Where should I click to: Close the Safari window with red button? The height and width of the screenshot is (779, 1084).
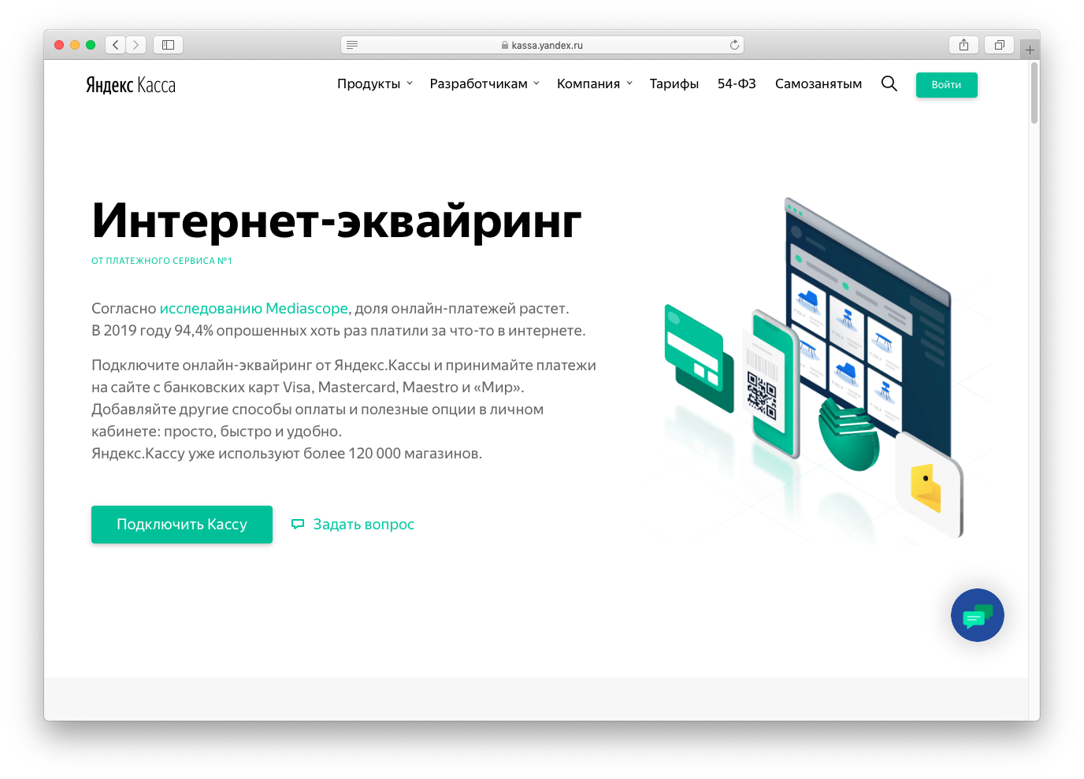tap(59, 45)
